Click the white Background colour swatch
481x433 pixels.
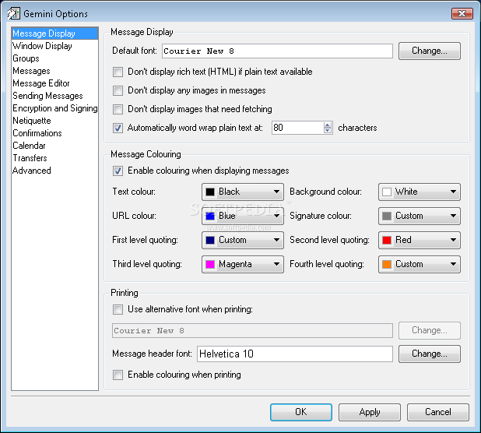coord(387,192)
